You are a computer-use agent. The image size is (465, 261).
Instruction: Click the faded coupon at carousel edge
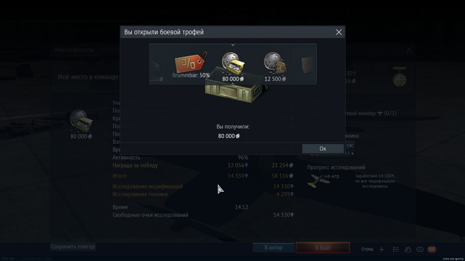[308, 65]
